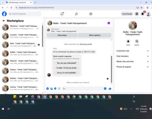View site information icon in address bar

click(x=16, y=8)
